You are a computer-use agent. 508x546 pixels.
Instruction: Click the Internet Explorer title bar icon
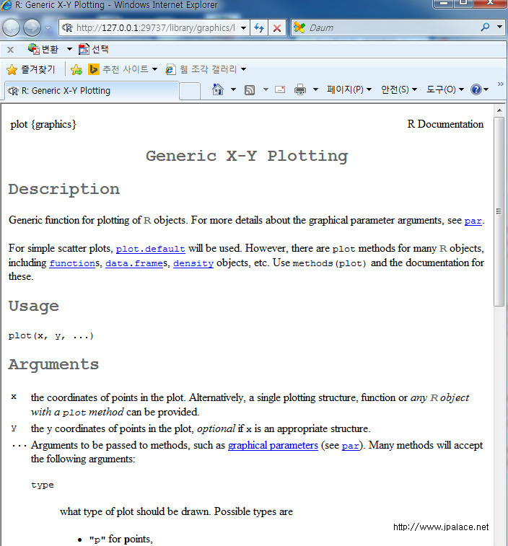coord(6,5)
